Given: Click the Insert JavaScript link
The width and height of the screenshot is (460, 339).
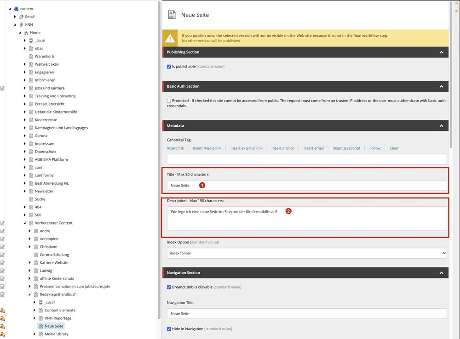Looking at the screenshot, I should (346, 148).
